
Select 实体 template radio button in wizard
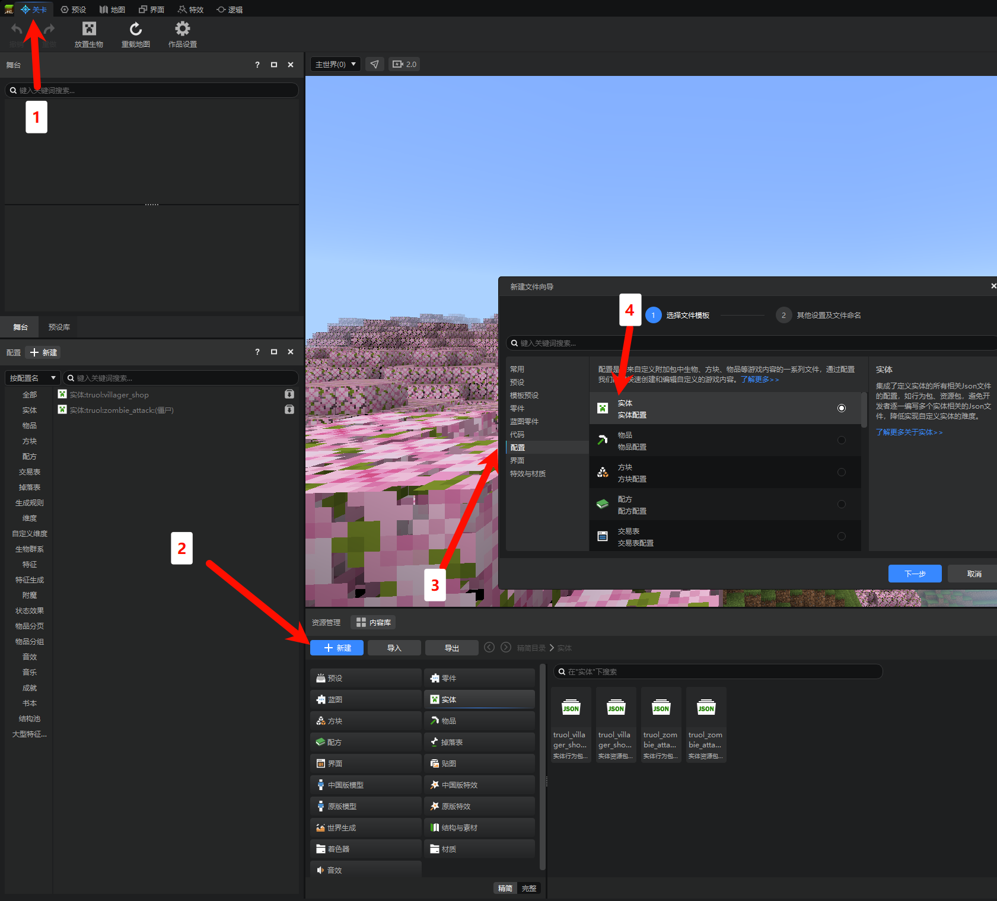click(x=841, y=408)
